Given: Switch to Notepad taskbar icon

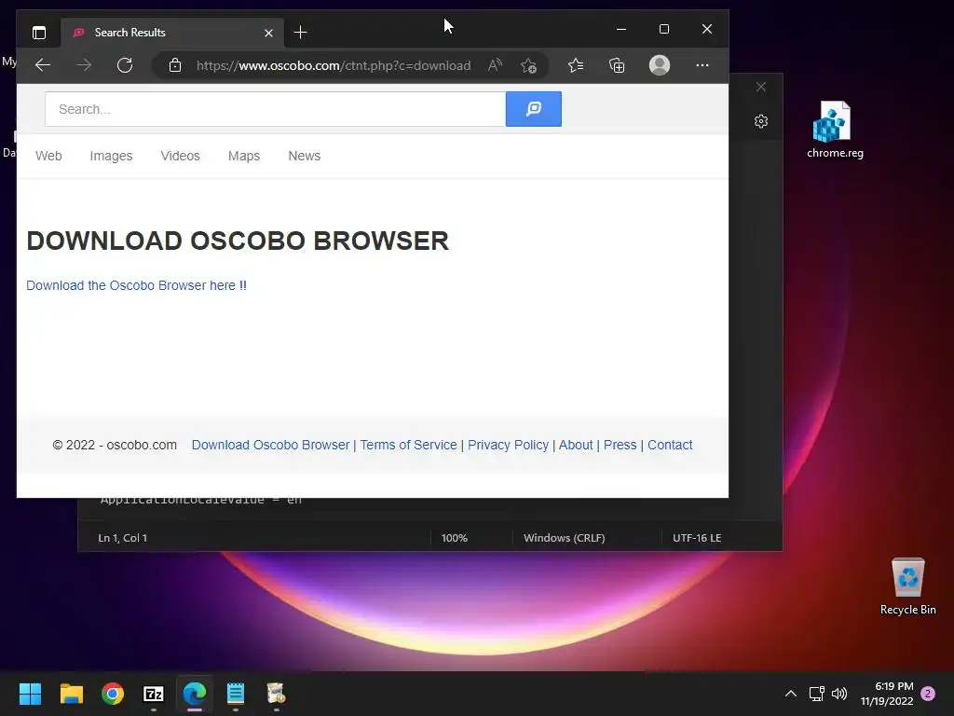Looking at the screenshot, I should point(236,694).
